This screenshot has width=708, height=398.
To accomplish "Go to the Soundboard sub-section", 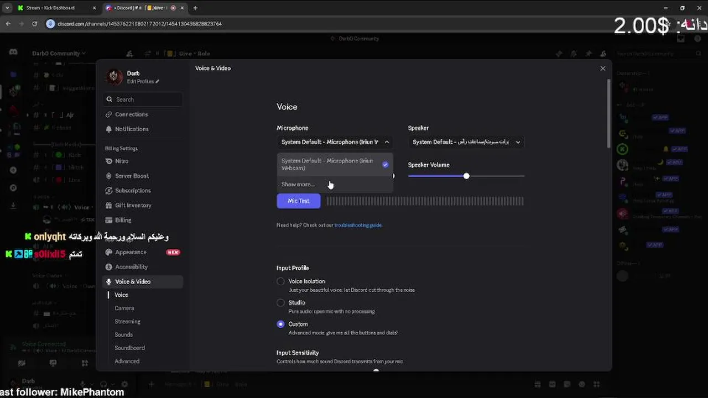I will tap(130, 348).
